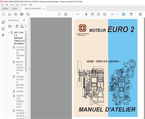Viewport: 145px width, 119px height.
Task: Print the document with printer icon
Action: [x=22, y=14]
